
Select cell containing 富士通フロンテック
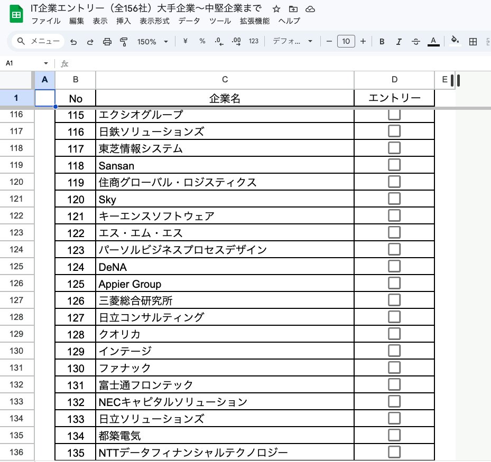tap(225, 385)
